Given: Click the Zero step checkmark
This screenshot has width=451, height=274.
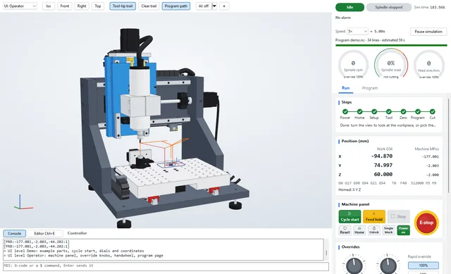Looking at the screenshot, I should [x=403, y=111].
